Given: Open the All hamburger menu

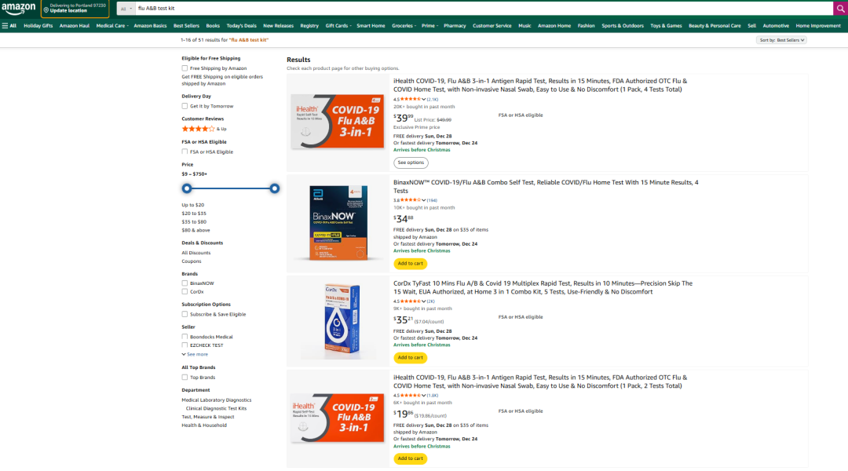Looking at the screenshot, I should (9, 25).
